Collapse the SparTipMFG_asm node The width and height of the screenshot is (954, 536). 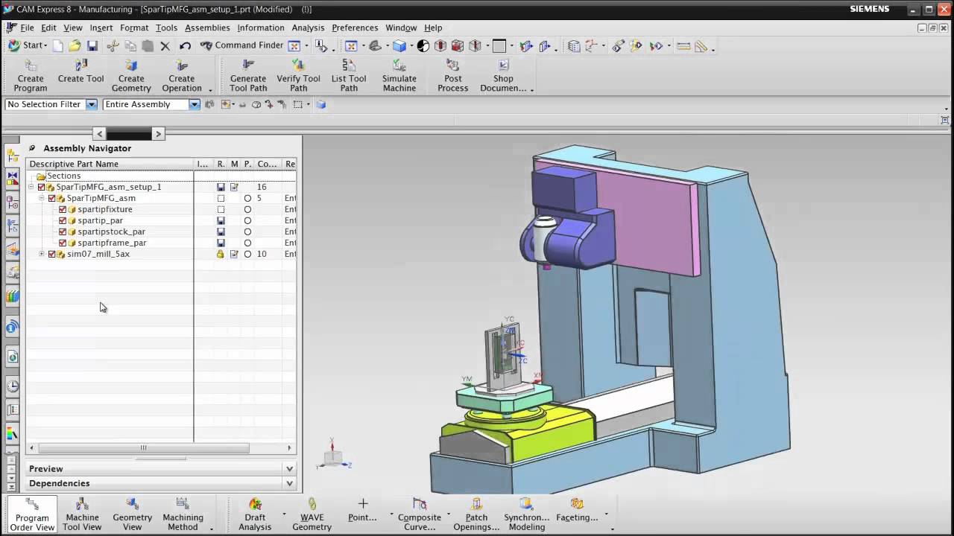pos(42,198)
